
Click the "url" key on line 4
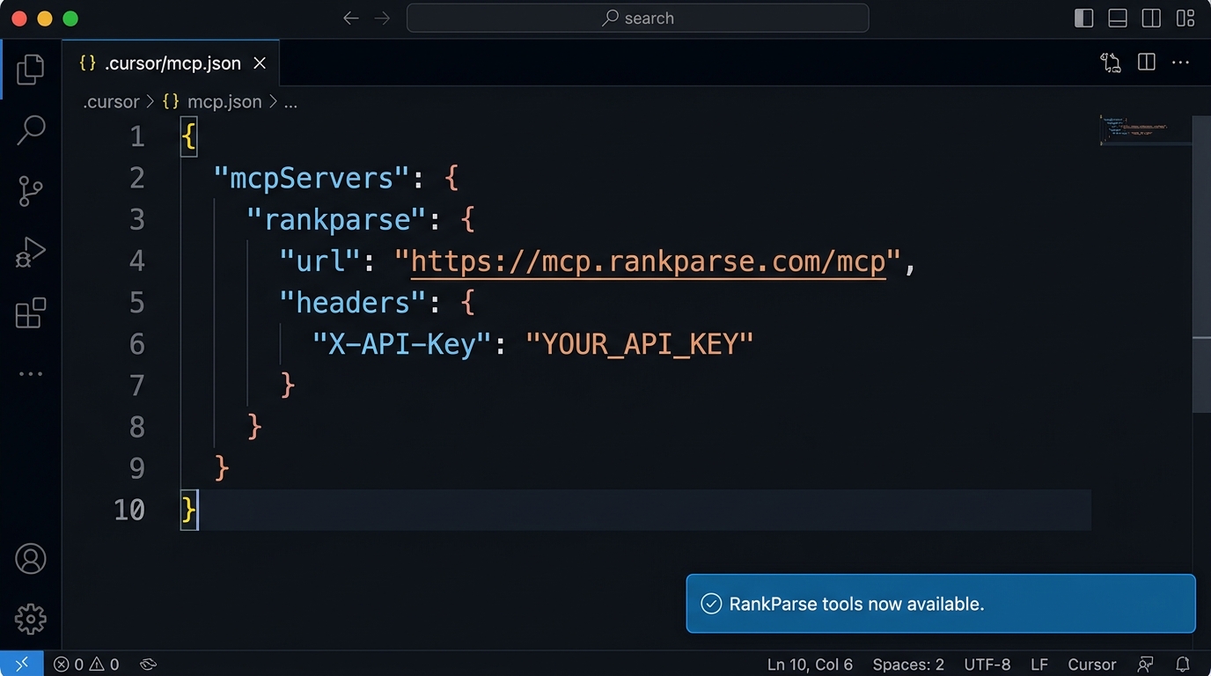coord(320,261)
